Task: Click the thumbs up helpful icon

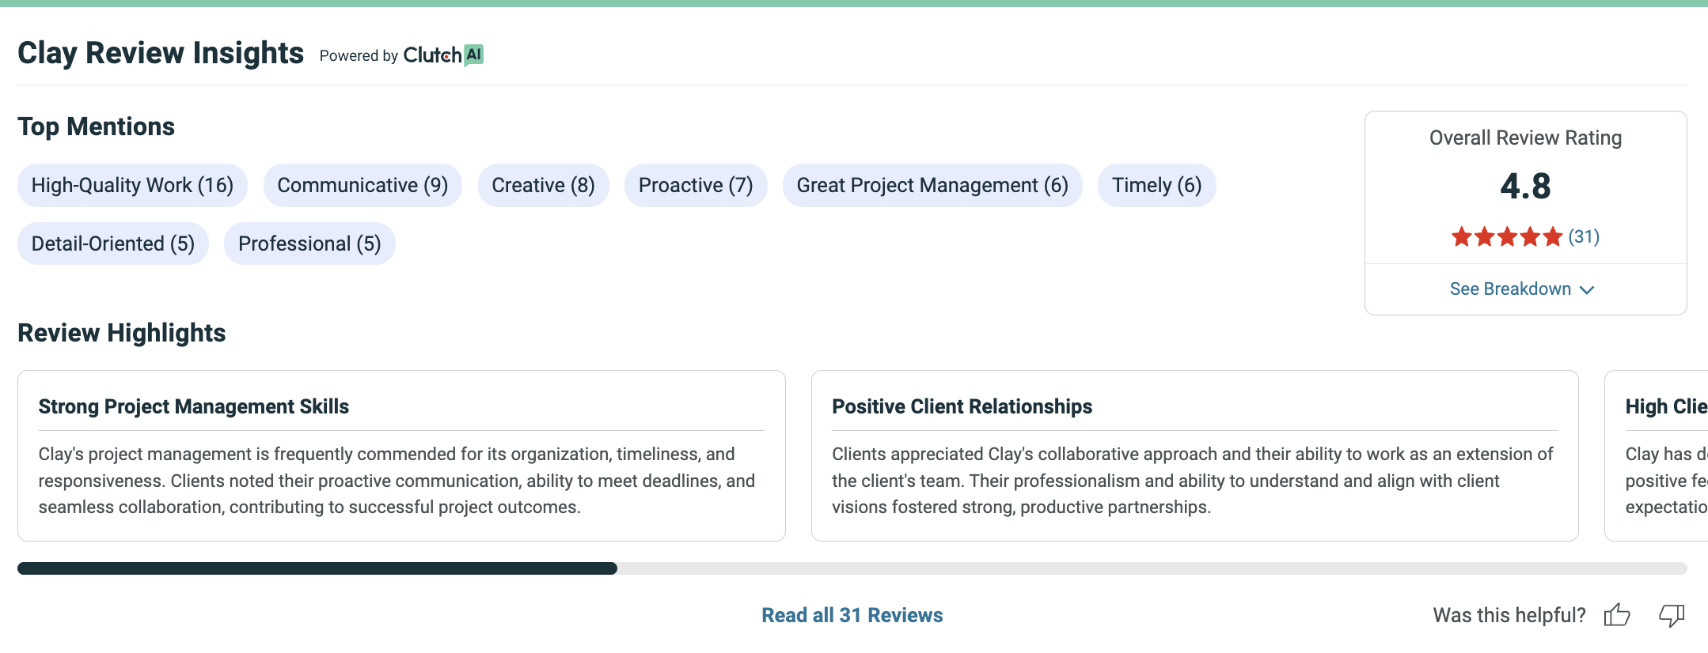Action: point(1617,614)
